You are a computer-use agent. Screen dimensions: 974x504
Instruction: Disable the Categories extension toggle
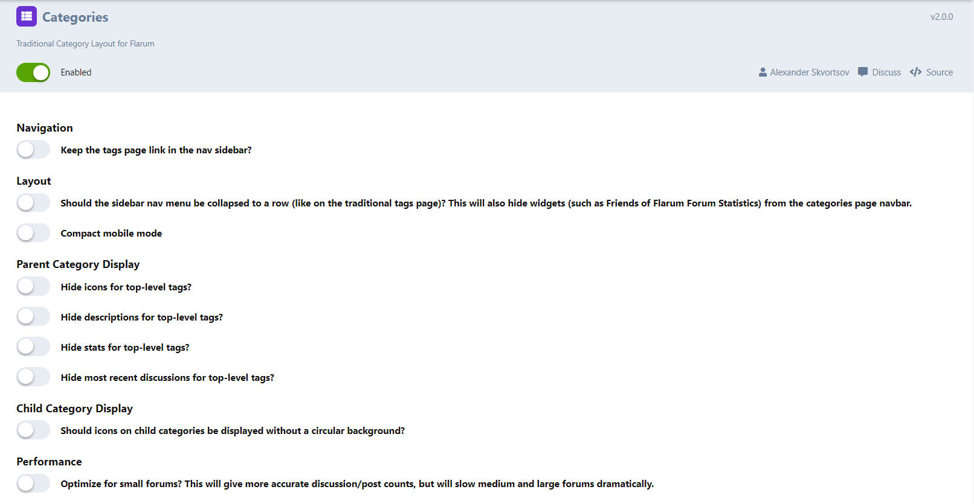(33, 72)
